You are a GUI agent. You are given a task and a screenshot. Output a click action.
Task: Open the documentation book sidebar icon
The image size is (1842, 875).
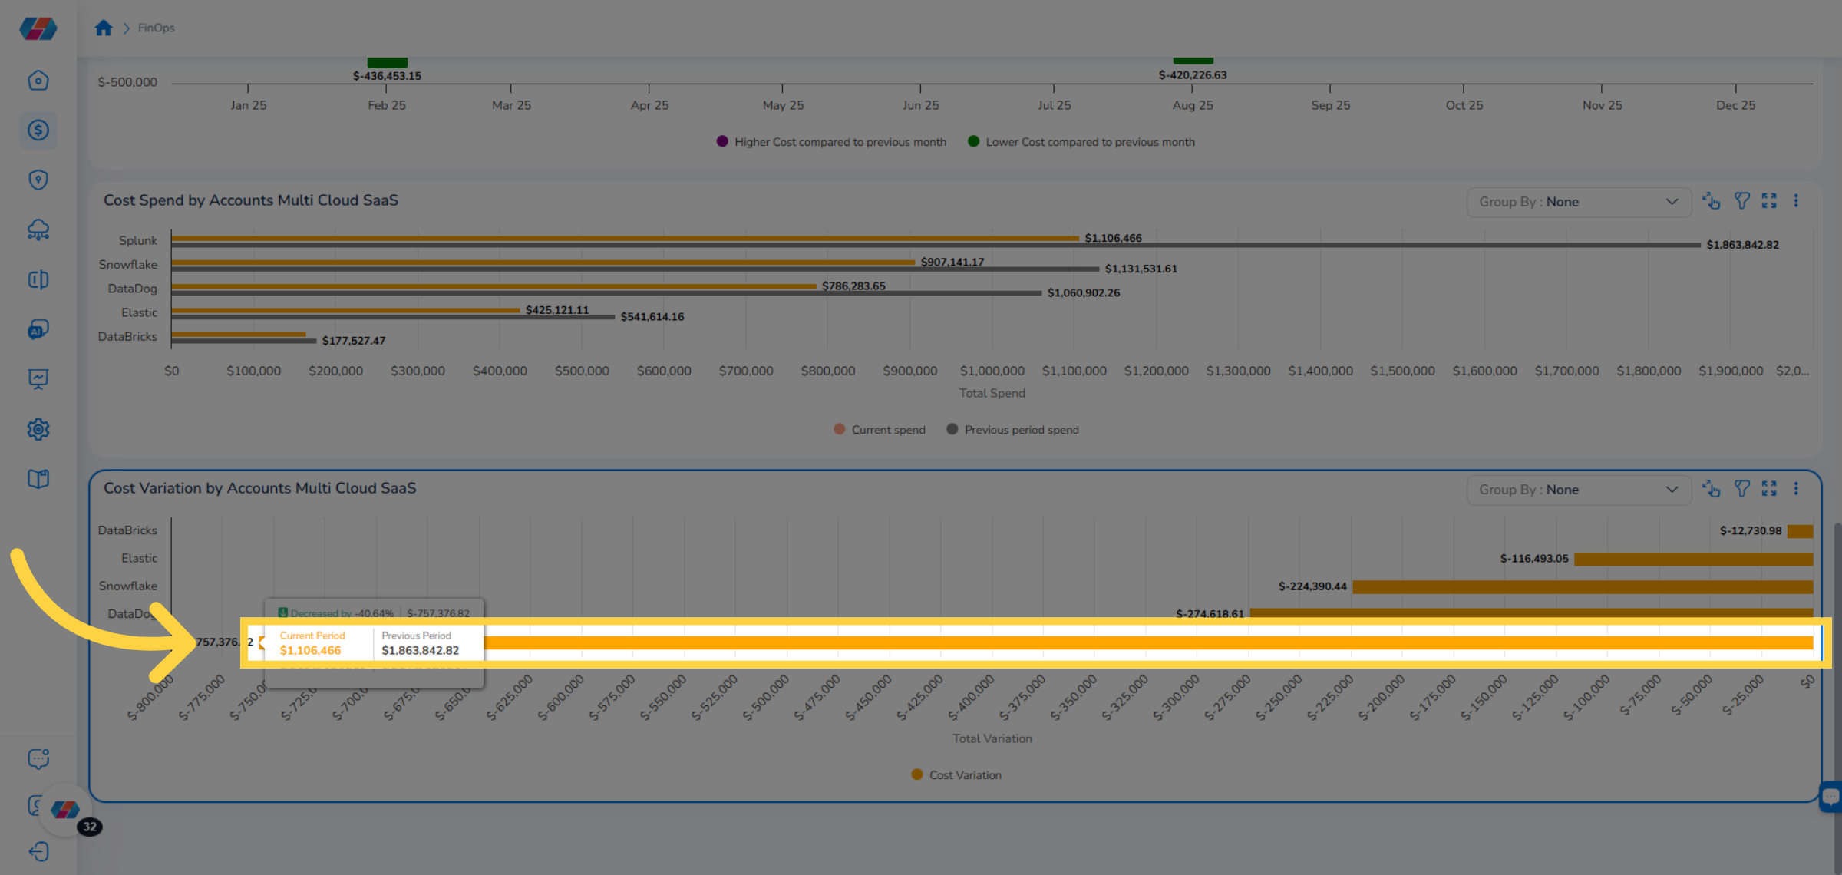(38, 479)
